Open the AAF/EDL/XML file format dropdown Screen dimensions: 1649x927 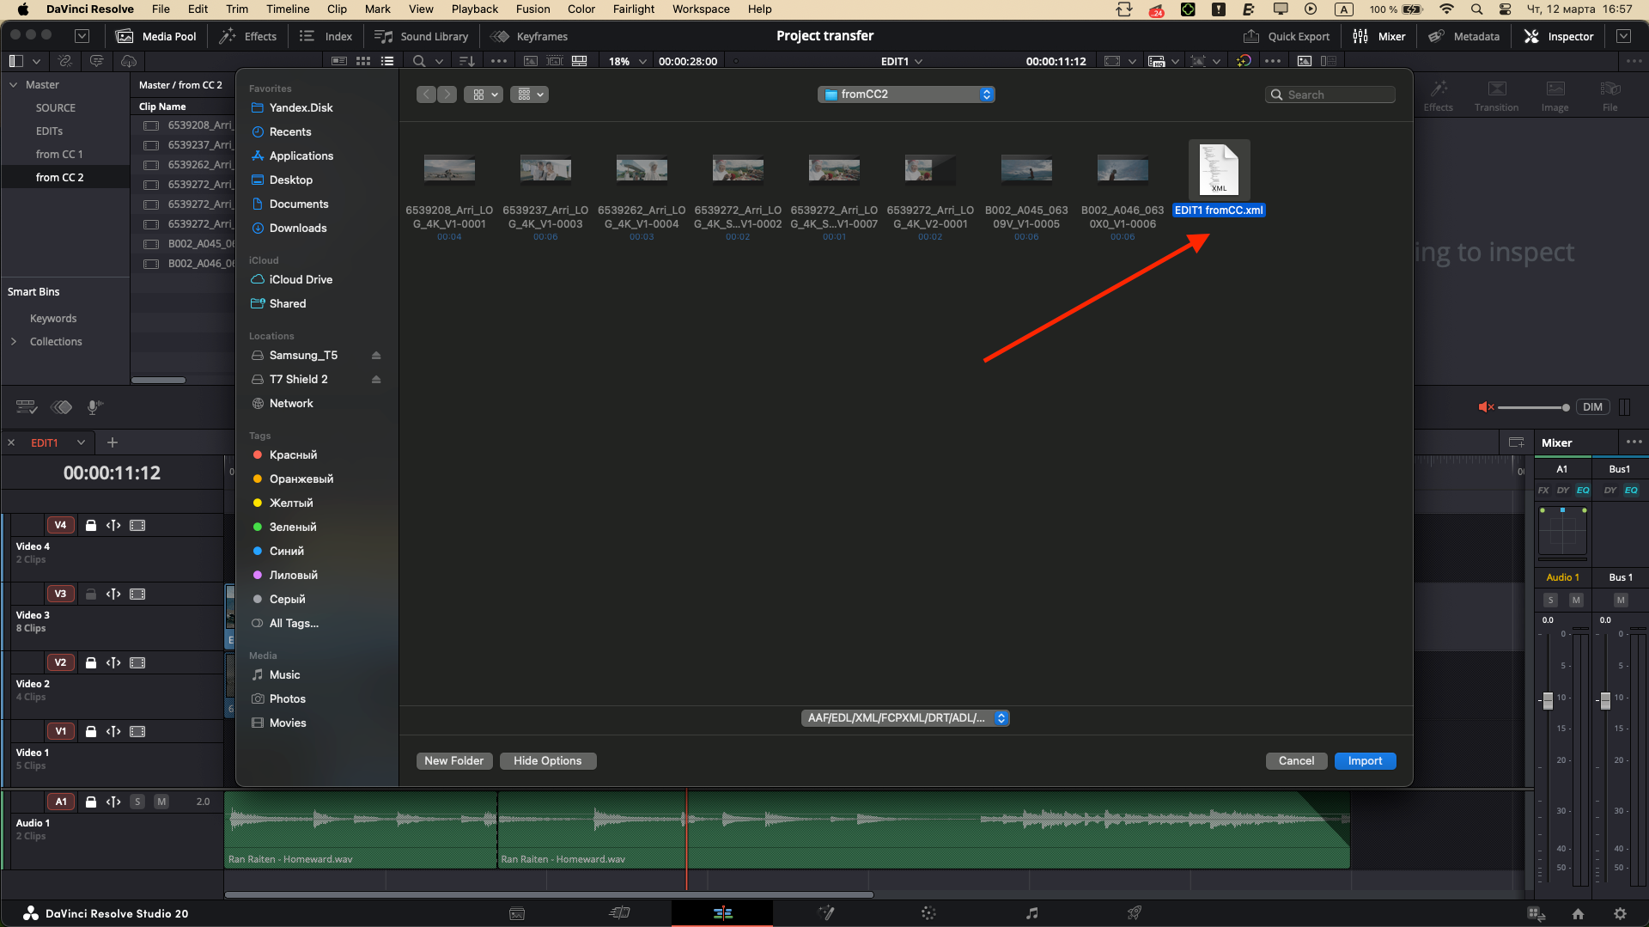tap(905, 717)
